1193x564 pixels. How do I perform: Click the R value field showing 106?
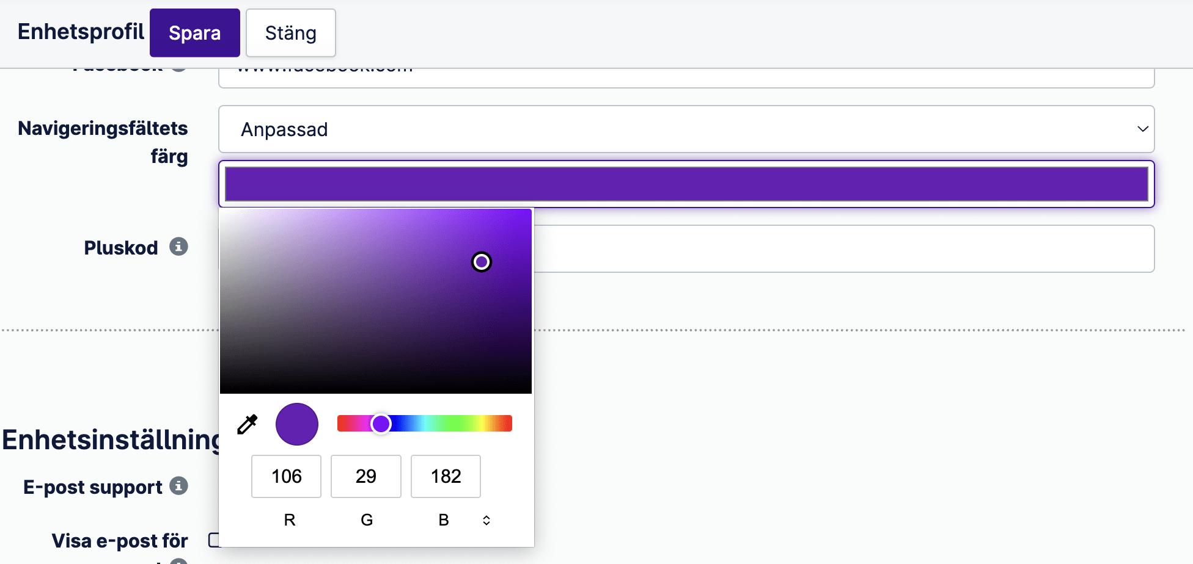(x=286, y=476)
